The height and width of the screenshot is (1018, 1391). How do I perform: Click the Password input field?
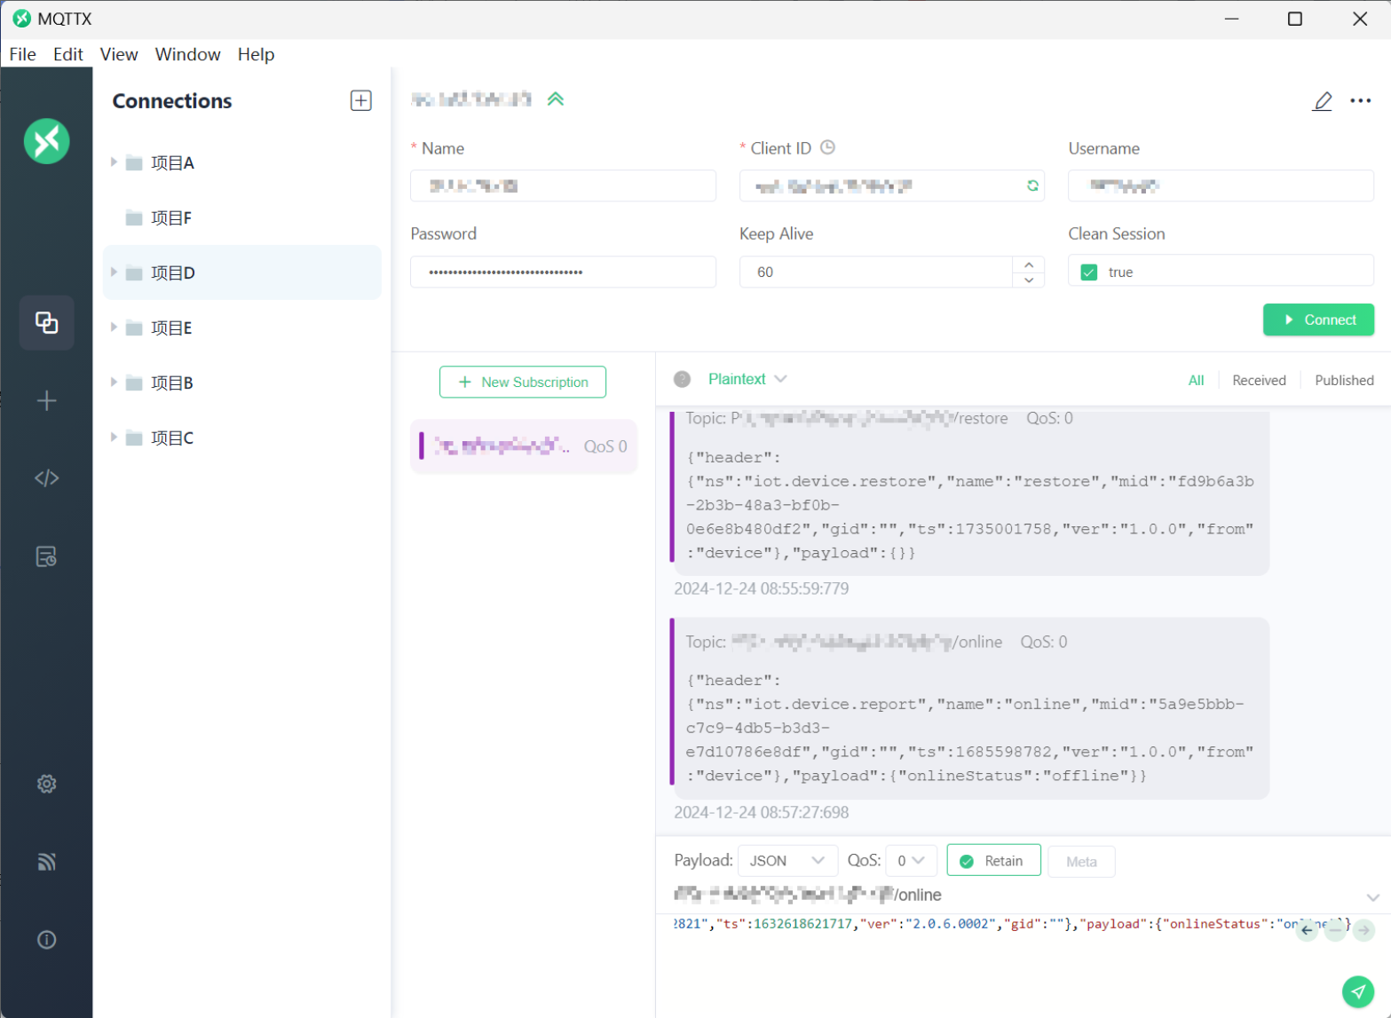563,272
